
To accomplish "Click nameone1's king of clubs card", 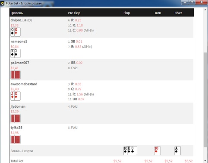I will coord(13,53).
